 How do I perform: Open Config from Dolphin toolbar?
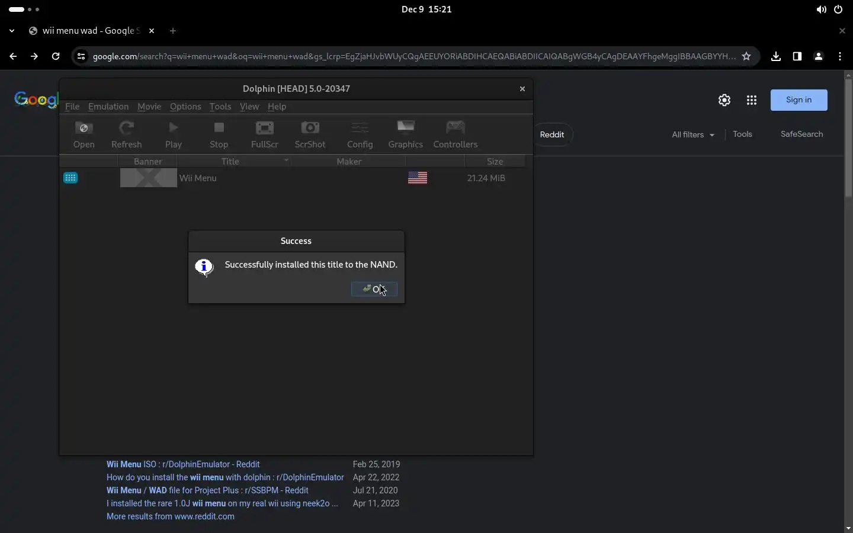[360, 134]
